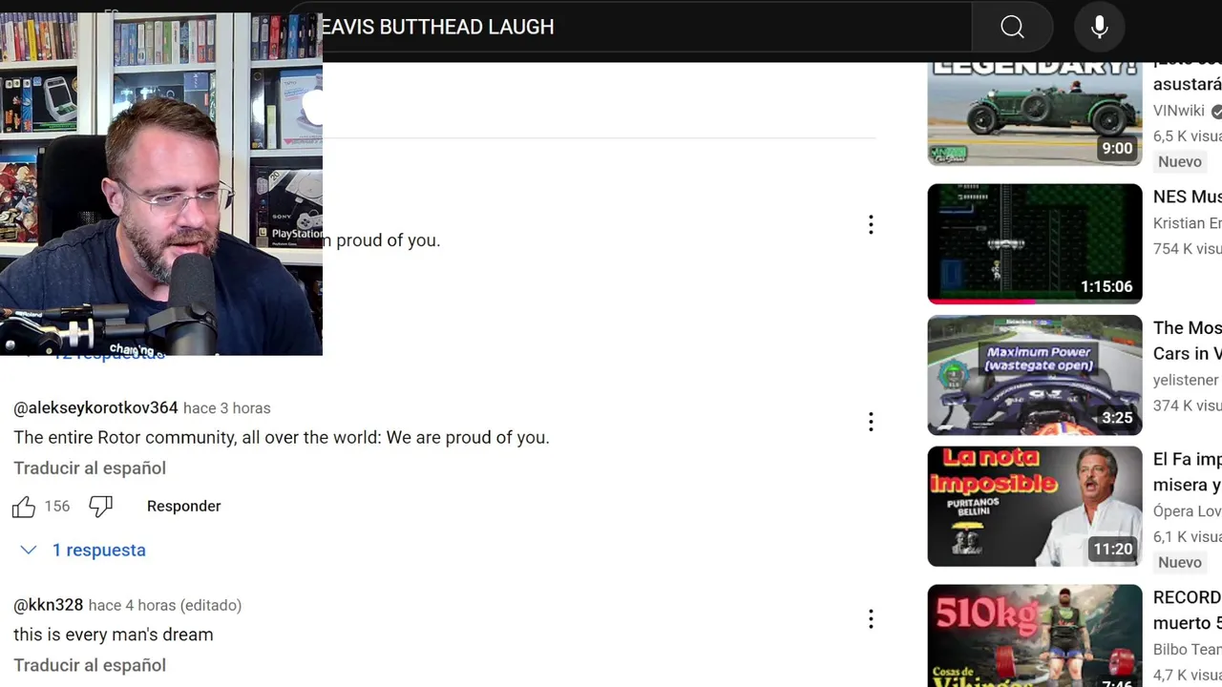
Task: Open yelistener channel name
Action: pos(1186,381)
